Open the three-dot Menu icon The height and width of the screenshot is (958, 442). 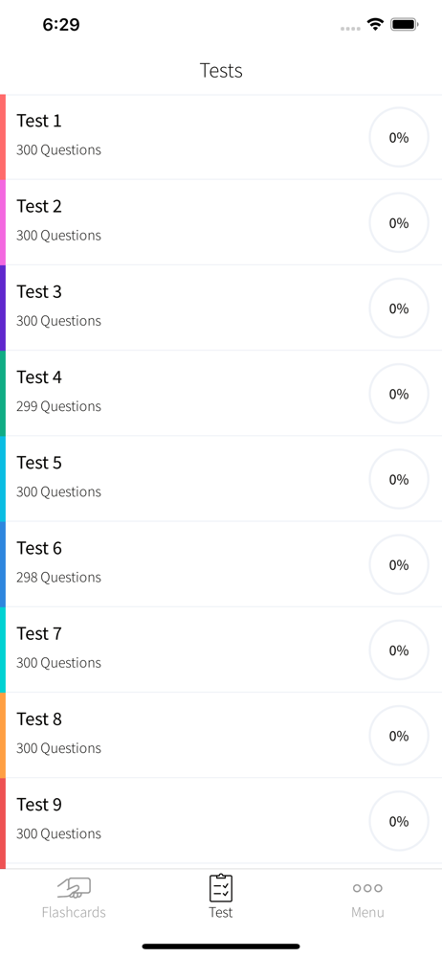pos(367,888)
